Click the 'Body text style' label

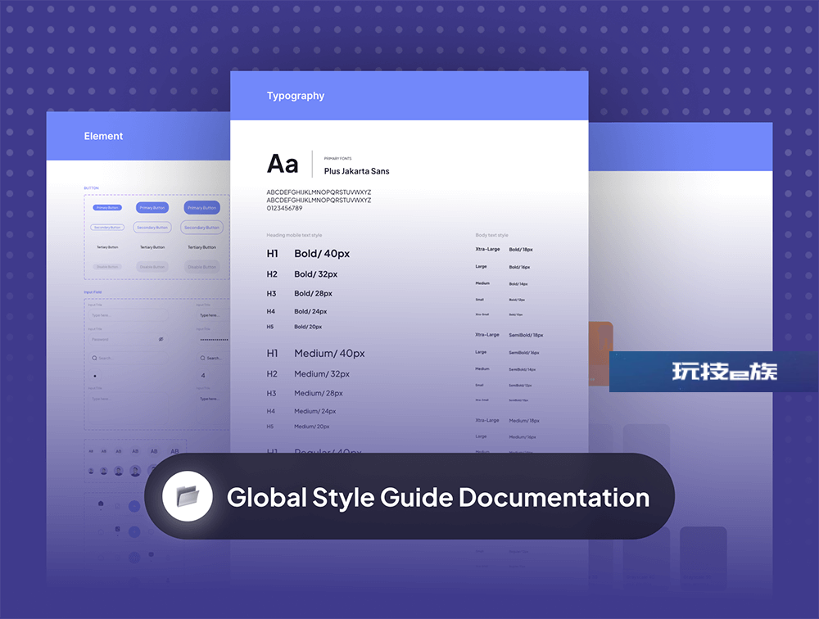(491, 235)
